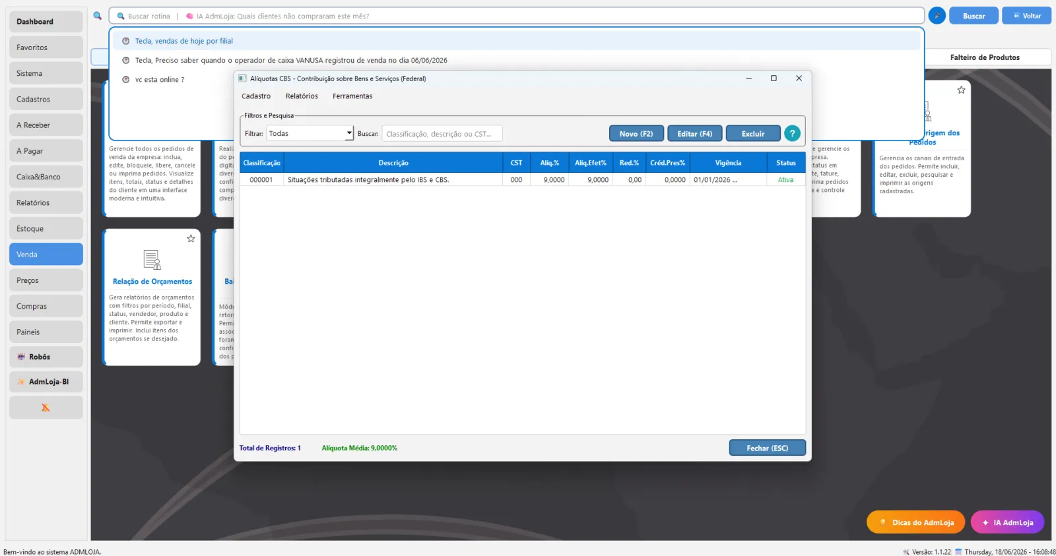Open Favoritos in the sidebar
1056x556 pixels.
click(46, 47)
